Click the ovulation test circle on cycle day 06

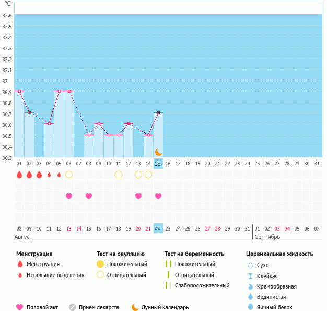tap(69, 175)
